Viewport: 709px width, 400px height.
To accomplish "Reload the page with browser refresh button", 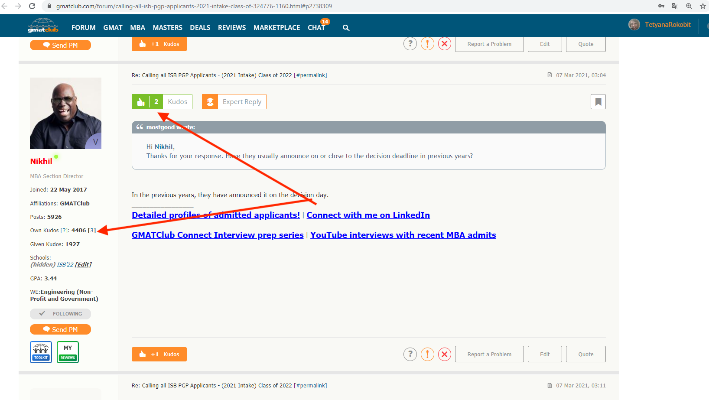I will [x=32, y=6].
